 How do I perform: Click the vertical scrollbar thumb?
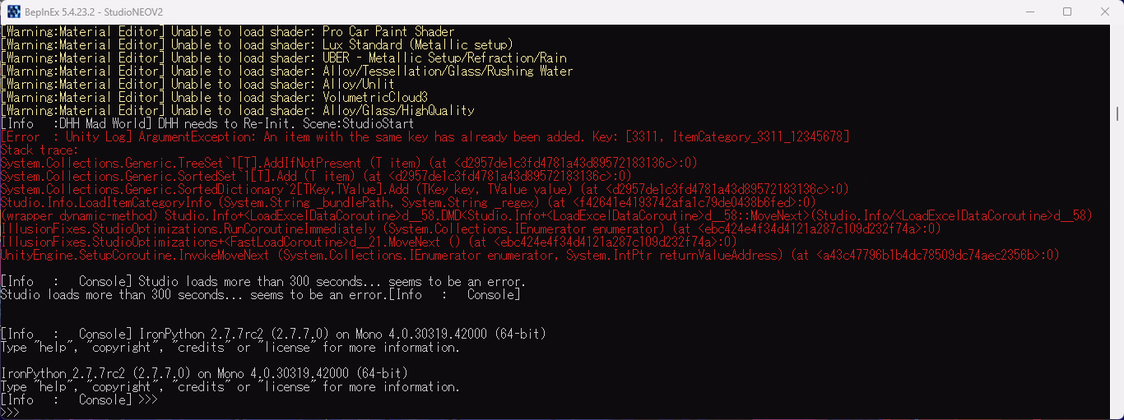(x=1117, y=113)
